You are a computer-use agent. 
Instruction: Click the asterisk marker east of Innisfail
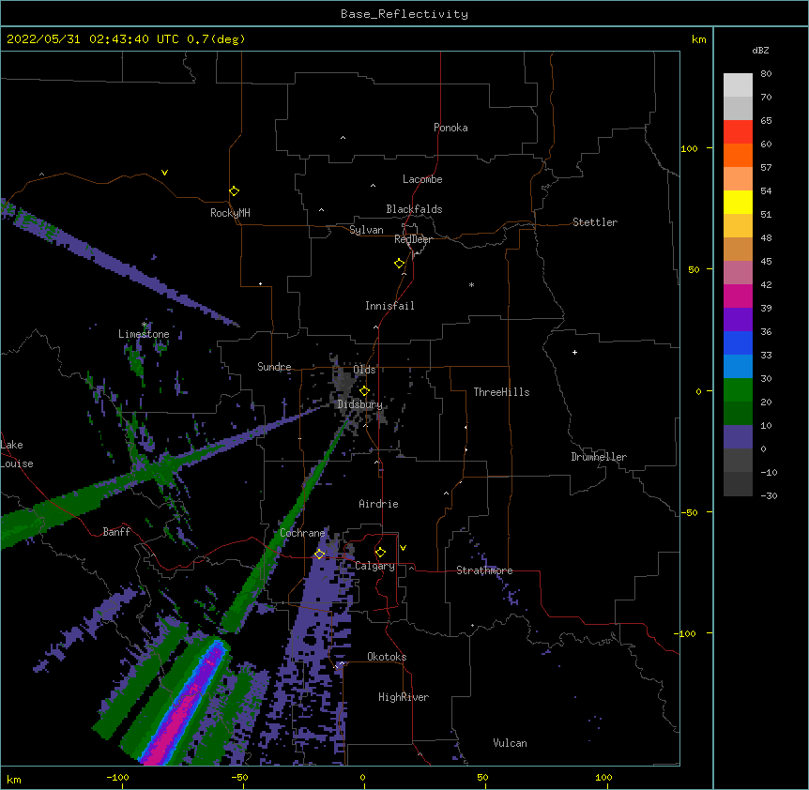tap(471, 285)
